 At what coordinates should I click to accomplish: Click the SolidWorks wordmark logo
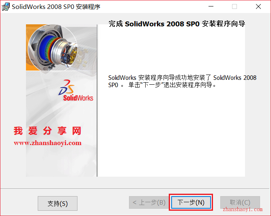click(78, 98)
